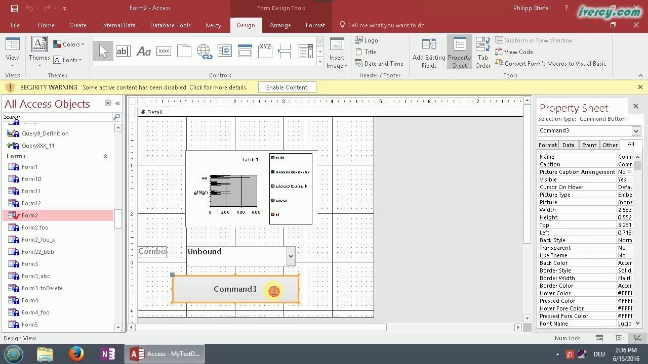Choose the Text Box control
The width and height of the screenshot is (648, 364).
(123, 51)
